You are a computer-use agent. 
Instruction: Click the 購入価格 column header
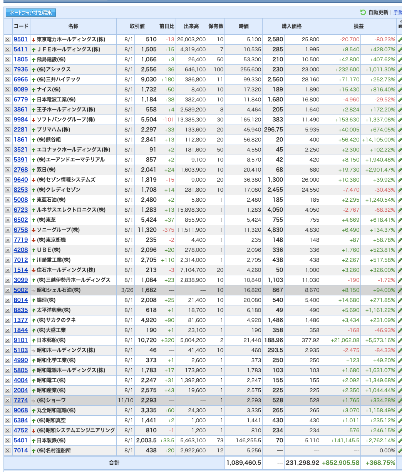(291, 26)
